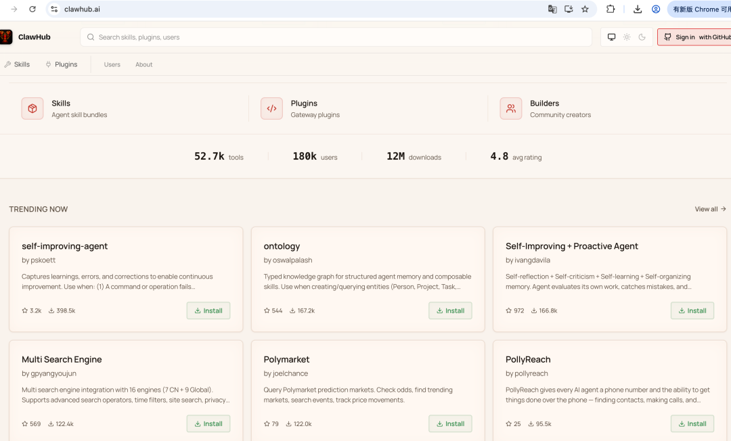Open the PollyReach card title
This screenshot has width=731, height=441.
pyautogui.click(x=528, y=360)
